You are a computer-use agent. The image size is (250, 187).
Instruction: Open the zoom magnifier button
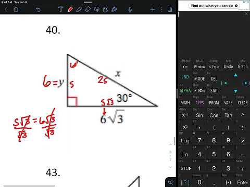(x=171, y=182)
